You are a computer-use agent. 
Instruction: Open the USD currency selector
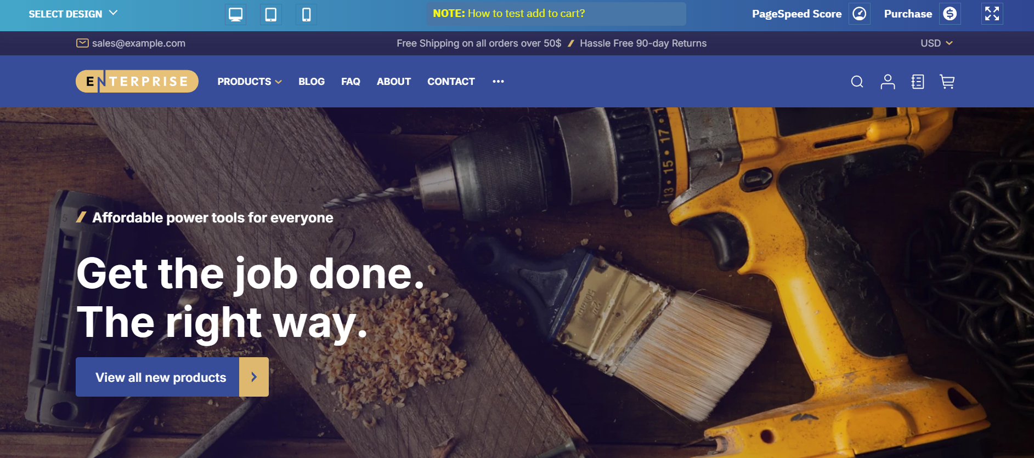(x=936, y=43)
